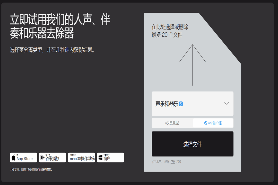Click the App Store download badge

pyautogui.click(x=23, y=158)
